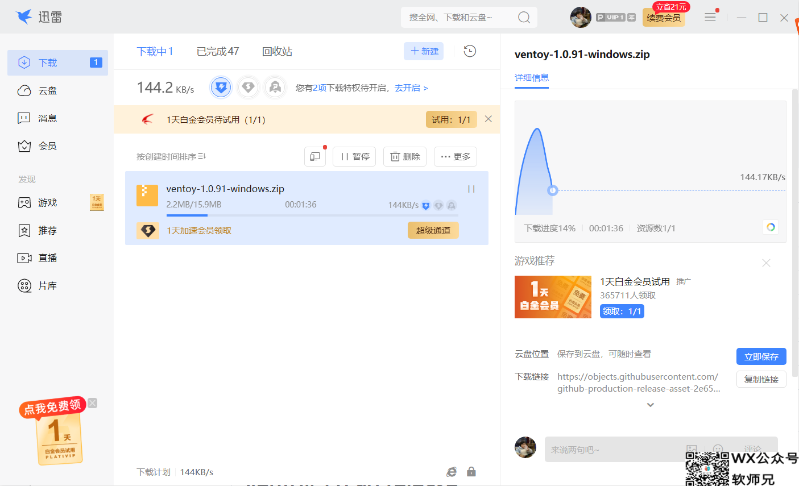
Task: Open the 更多 more options dropdown
Action: pyautogui.click(x=456, y=156)
